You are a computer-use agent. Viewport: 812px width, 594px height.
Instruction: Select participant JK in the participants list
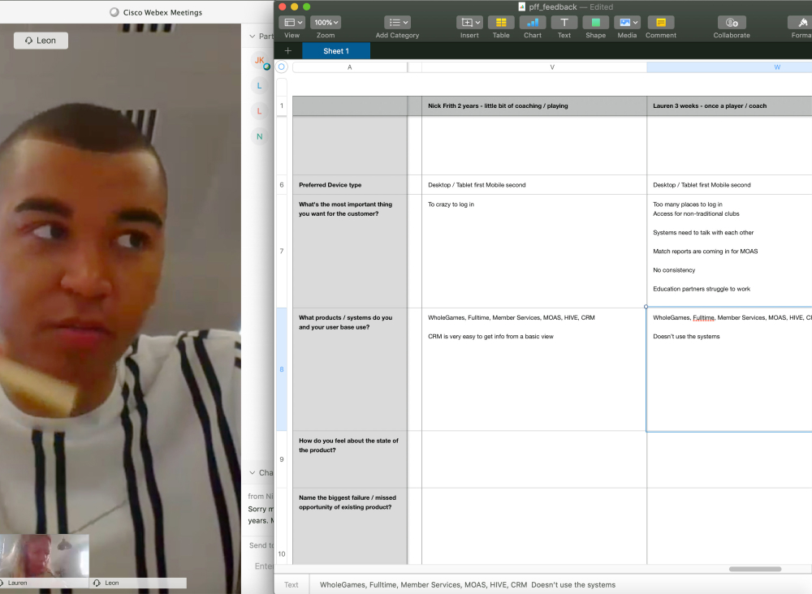[x=259, y=60]
